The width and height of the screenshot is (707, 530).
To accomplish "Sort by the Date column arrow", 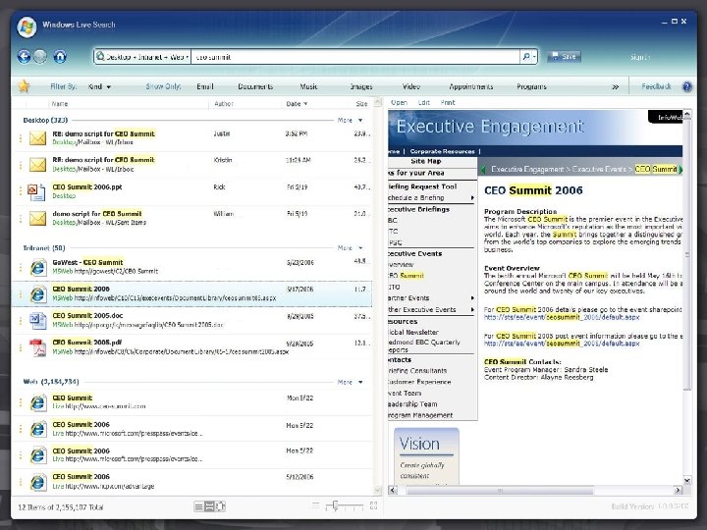I will (305, 104).
